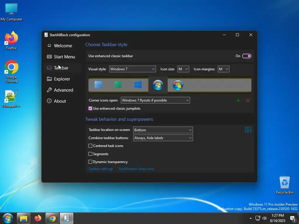Screen dimensions: 299x224
Task: Close the StartAllBack configuration window
Action: 251,35
